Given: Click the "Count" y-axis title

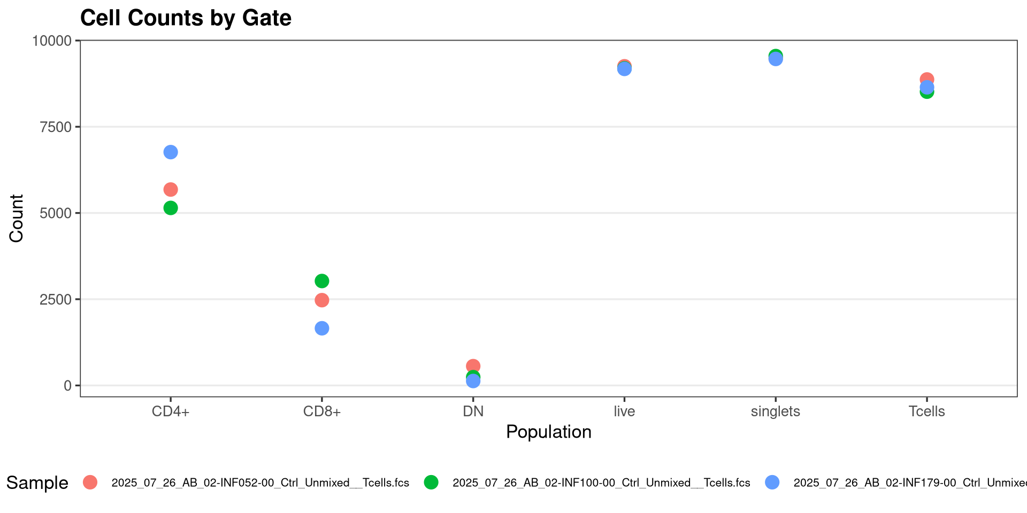Looking at the screenshot, I should (17, 218).
